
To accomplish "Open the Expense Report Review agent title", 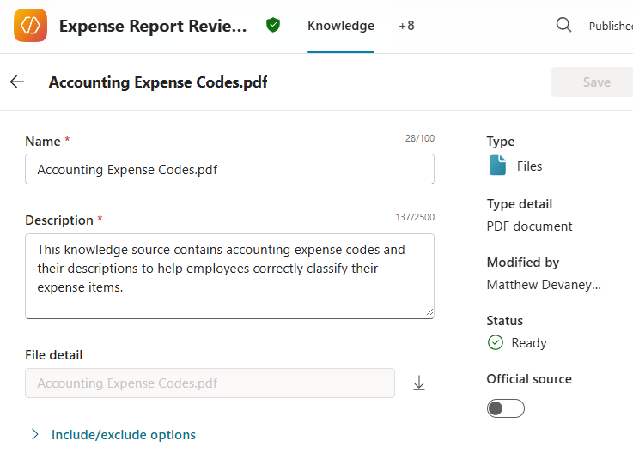I will 153,26.
